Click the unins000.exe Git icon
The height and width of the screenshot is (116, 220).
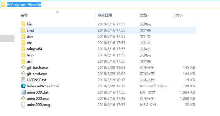point(23,98)
